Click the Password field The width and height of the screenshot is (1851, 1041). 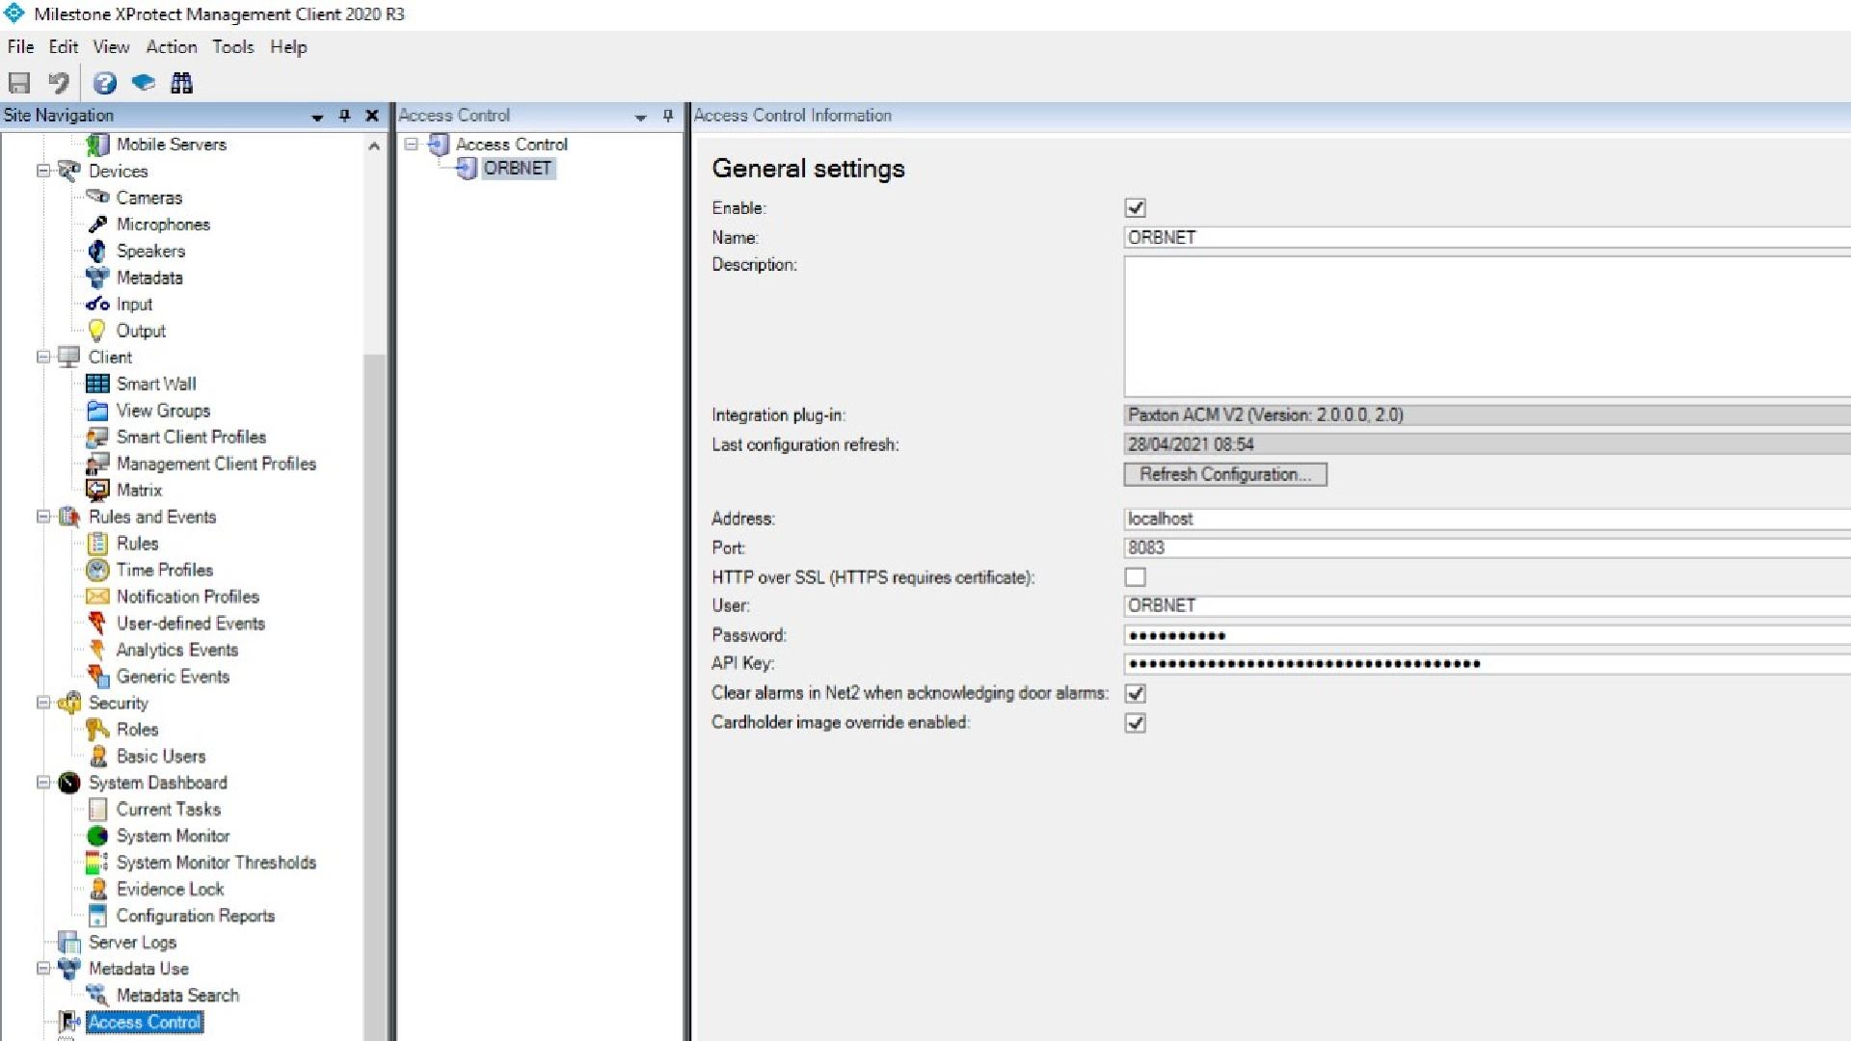[1488, 635]
